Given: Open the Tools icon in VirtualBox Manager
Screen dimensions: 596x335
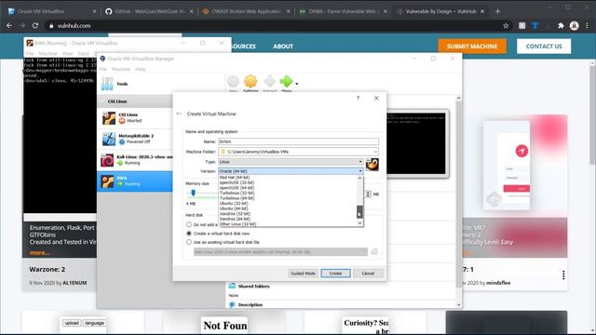Looking at the screenshot, I should [x=107, y=84].
